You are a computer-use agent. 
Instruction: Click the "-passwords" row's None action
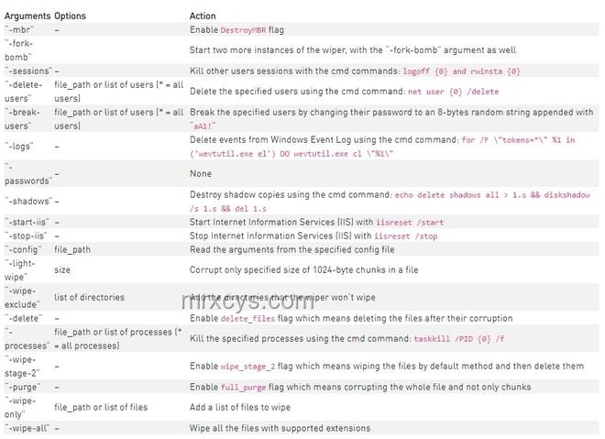pos(201,173)
